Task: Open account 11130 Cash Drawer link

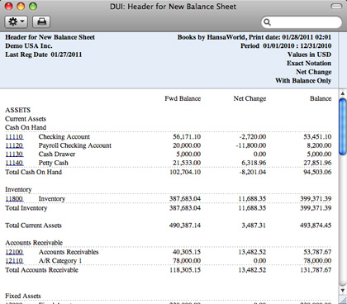Action: 14,154
